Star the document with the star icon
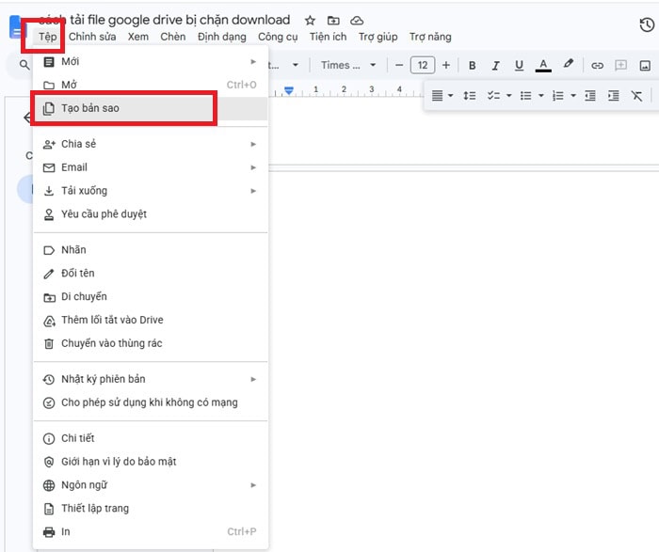Image resolution: width=659 pixels, height=552 pixels. pyautogui.click(x=310, y=20)
